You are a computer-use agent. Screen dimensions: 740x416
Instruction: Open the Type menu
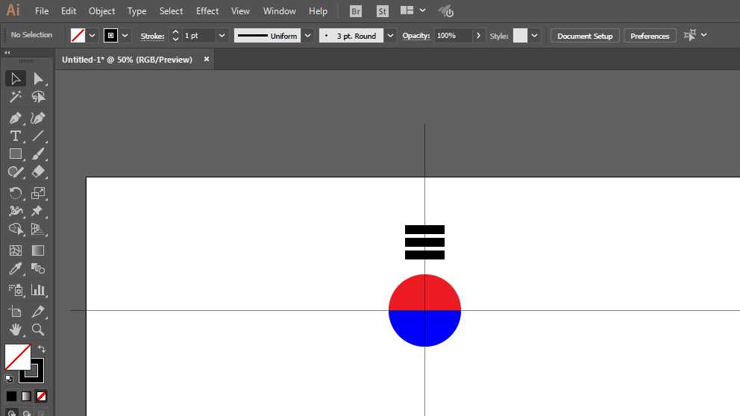point(137,11)
